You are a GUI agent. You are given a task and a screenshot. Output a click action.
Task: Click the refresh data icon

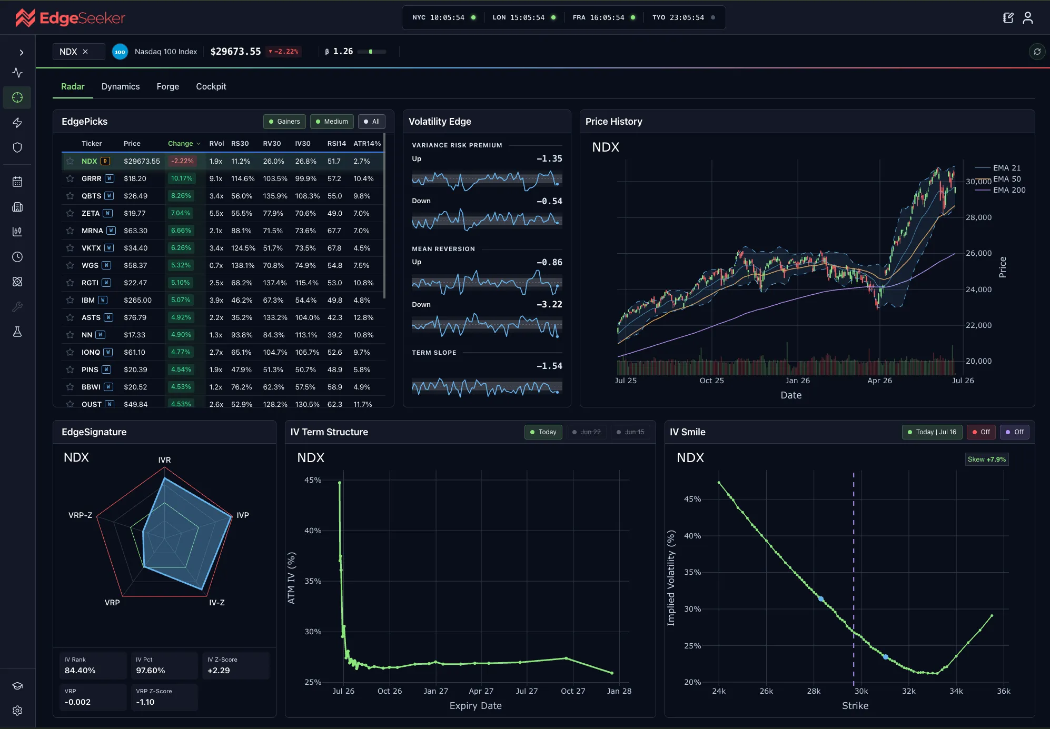1037,52
